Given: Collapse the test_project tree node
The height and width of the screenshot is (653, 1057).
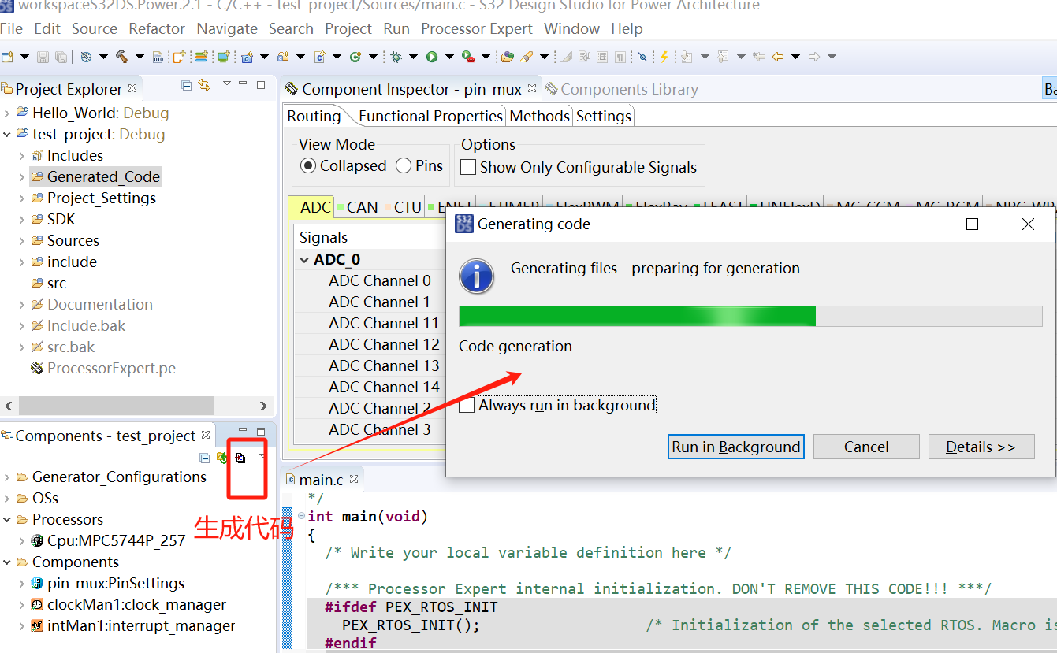Looking at the screenshot, I should coord(7,134).
